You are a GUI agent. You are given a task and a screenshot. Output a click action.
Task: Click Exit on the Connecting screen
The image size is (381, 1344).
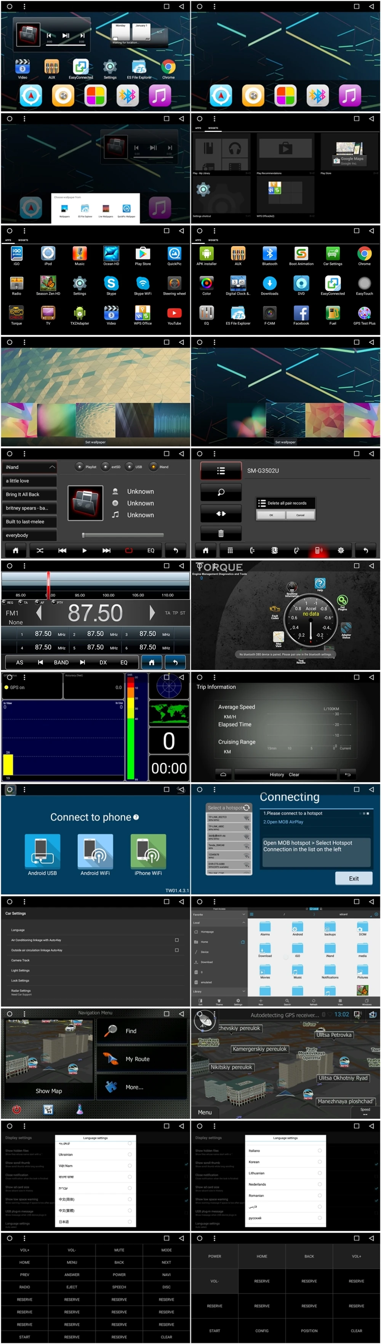point(353,878)
